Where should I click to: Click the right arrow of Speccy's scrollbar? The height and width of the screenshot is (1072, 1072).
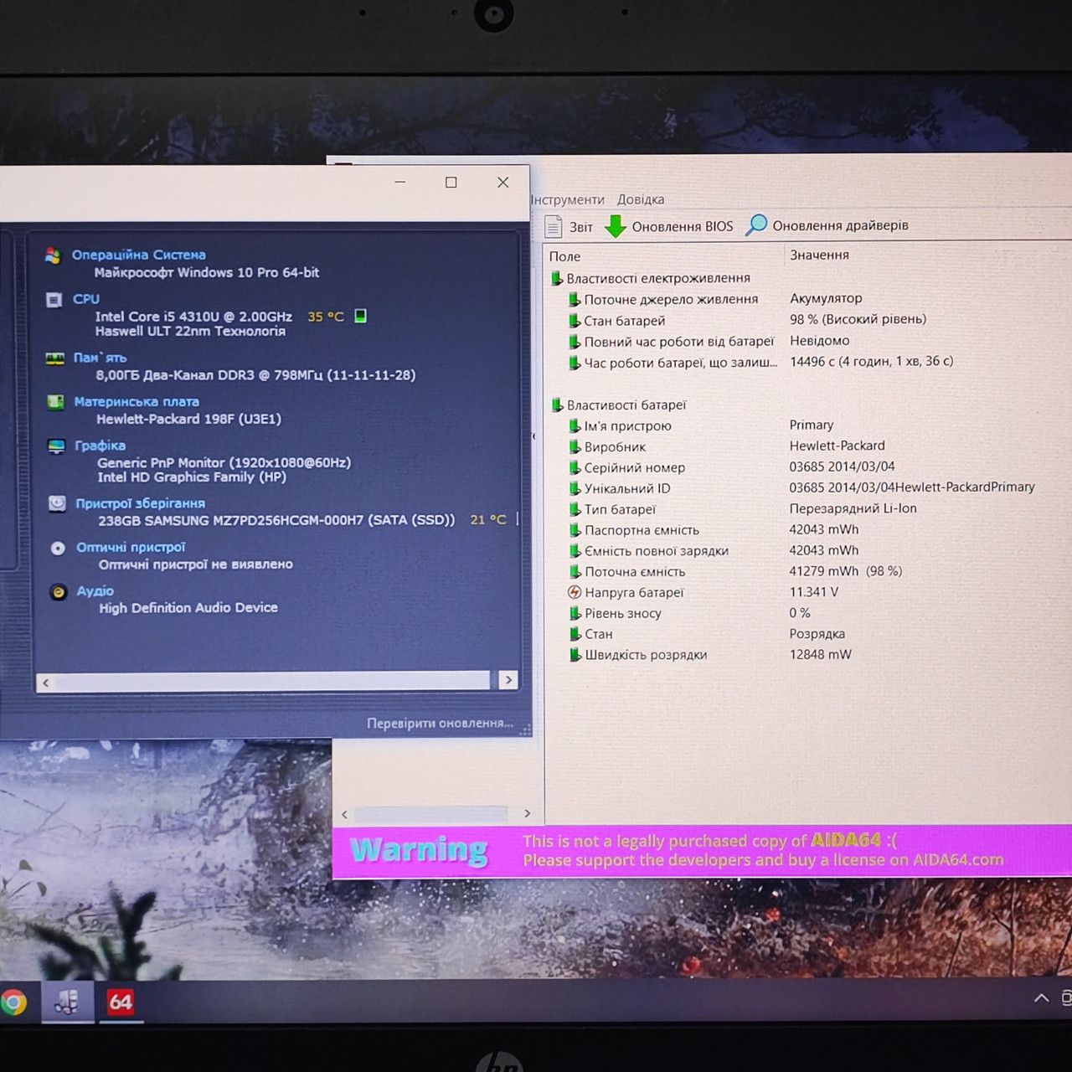[x=508, y=680]
